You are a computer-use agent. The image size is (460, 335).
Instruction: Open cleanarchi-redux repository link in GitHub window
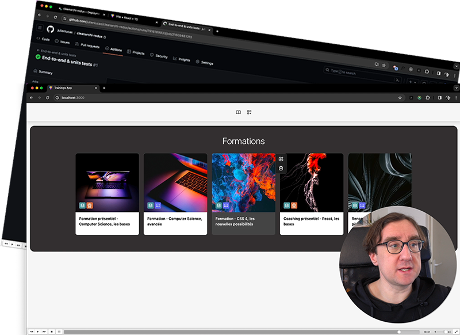pyautogui.click(x=90, y=35)
